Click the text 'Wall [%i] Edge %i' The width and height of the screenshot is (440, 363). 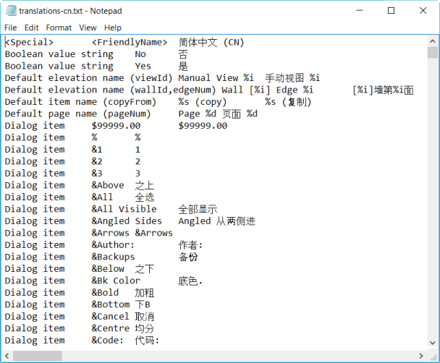(x=268, y=90)
